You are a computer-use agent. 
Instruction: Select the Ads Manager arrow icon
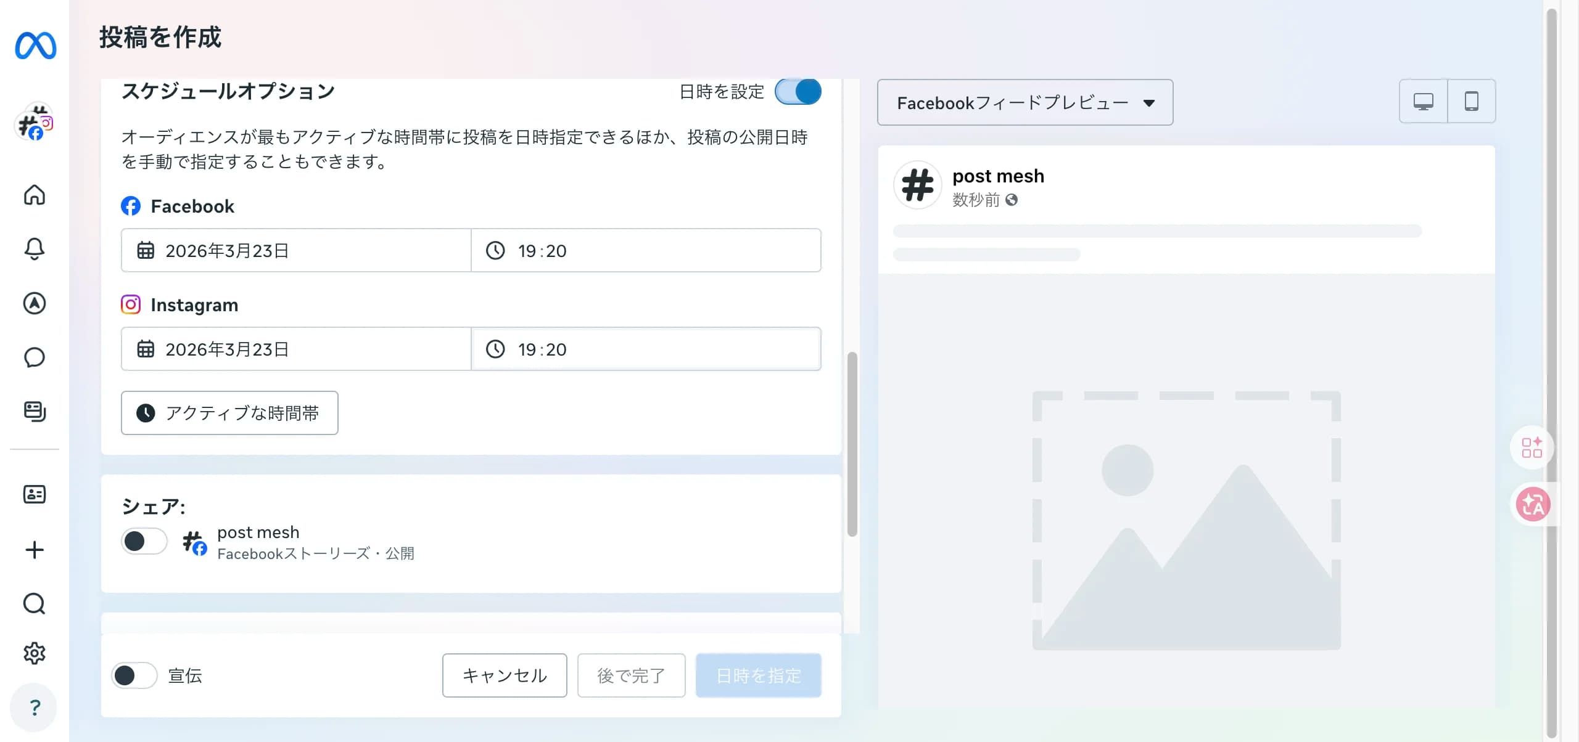click(x=35, y=303)
